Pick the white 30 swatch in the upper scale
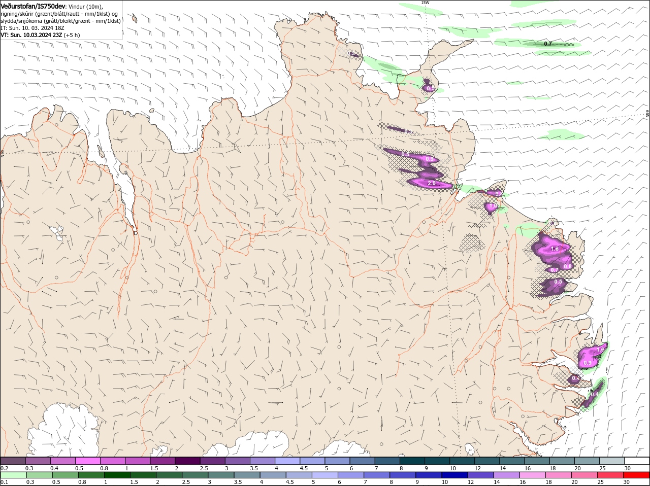 pos(637,461)
